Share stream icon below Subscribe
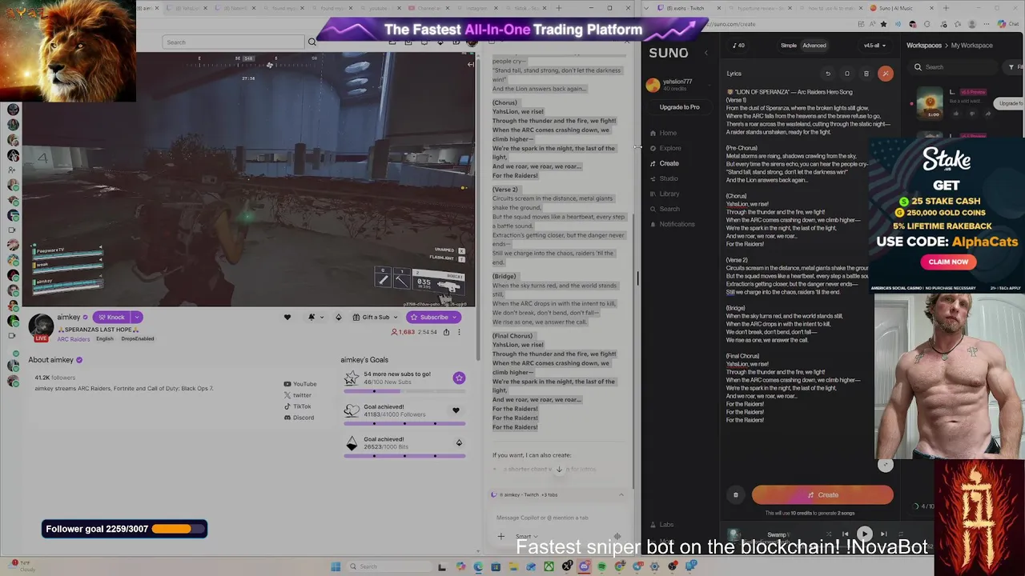 pyautogui.click(x=446, y=332)
